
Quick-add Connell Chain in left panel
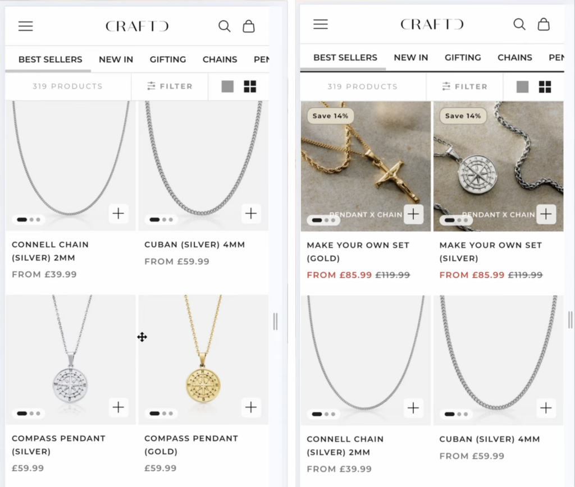118,213
